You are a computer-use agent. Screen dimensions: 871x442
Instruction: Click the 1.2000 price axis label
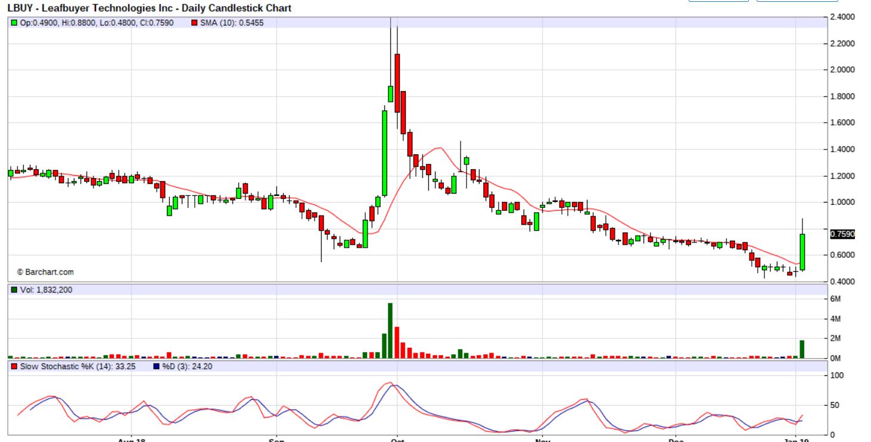point(842,176)
